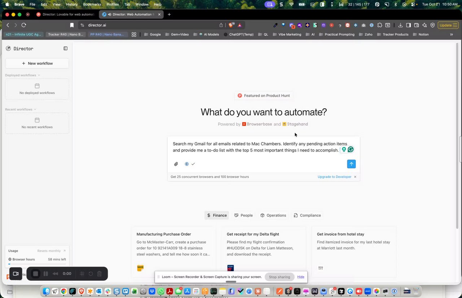Open WhatsApp from the Dock
Viewport: 462px width, 298px height.
click(161, 291)
